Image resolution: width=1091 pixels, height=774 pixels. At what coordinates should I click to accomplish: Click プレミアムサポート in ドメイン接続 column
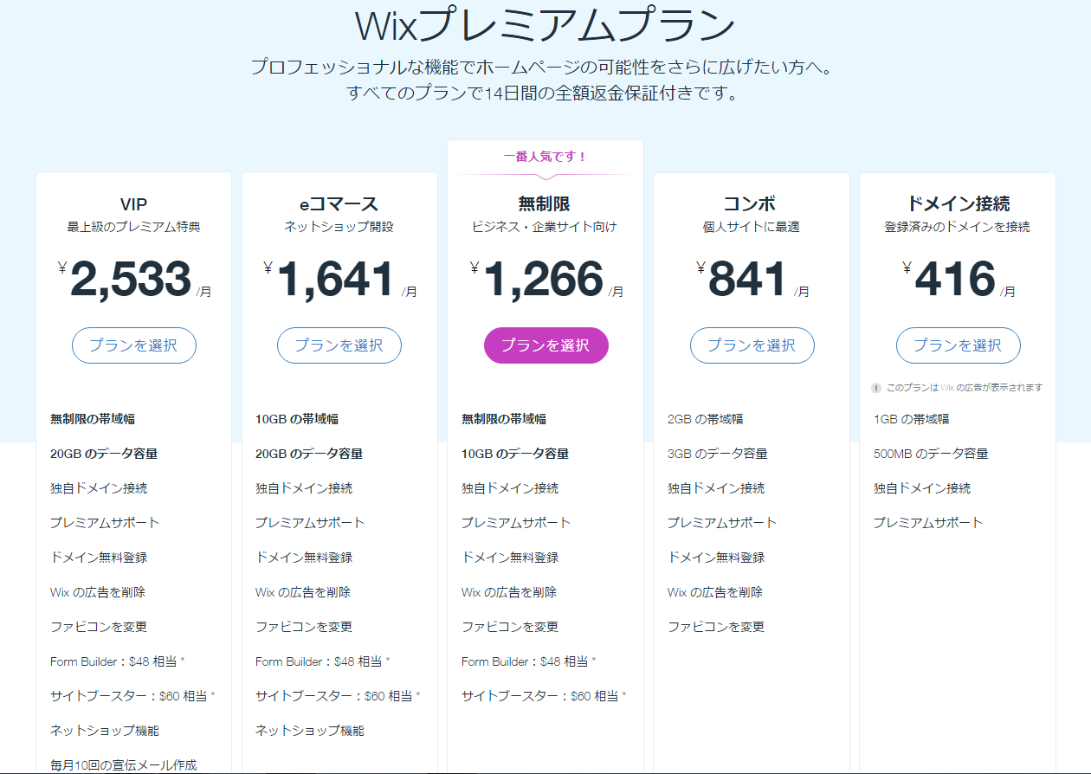pyautogui.click(x=928, y=523)
